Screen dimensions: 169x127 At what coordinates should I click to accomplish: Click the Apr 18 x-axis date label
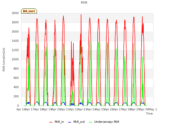tap(39, 109)
